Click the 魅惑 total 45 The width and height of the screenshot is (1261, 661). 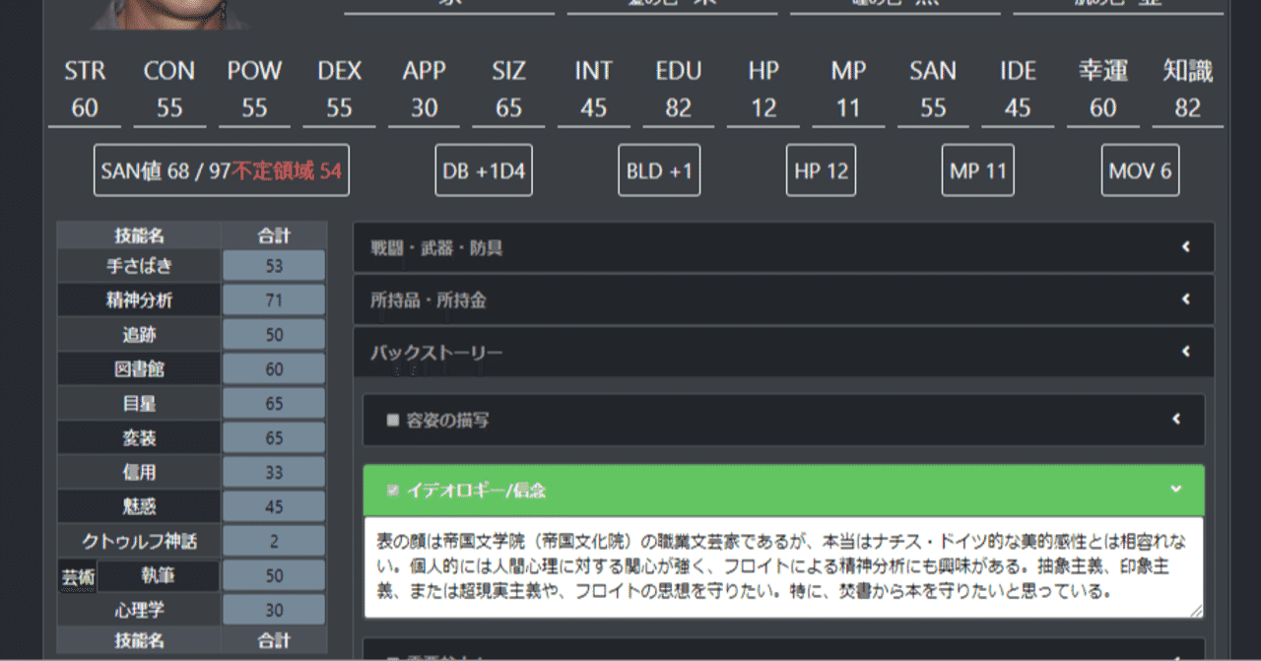(x=274, y=507)
